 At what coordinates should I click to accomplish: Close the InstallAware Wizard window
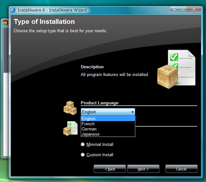[x=194, y=9]
